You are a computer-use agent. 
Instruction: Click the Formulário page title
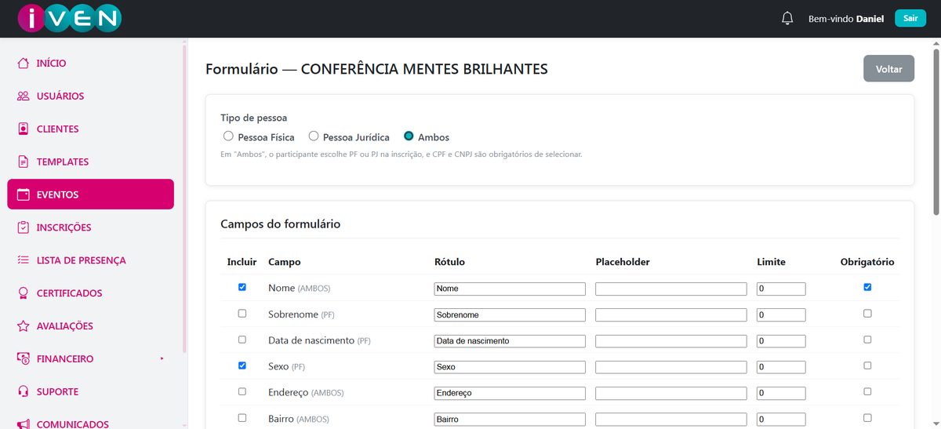pos(376,69)
